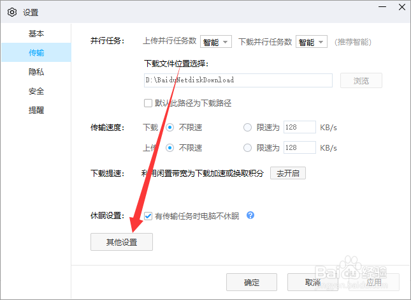The width and height of the screenshot is (411, 300).
Task: Select 不限速 for 下载
Action: point(170,128)
